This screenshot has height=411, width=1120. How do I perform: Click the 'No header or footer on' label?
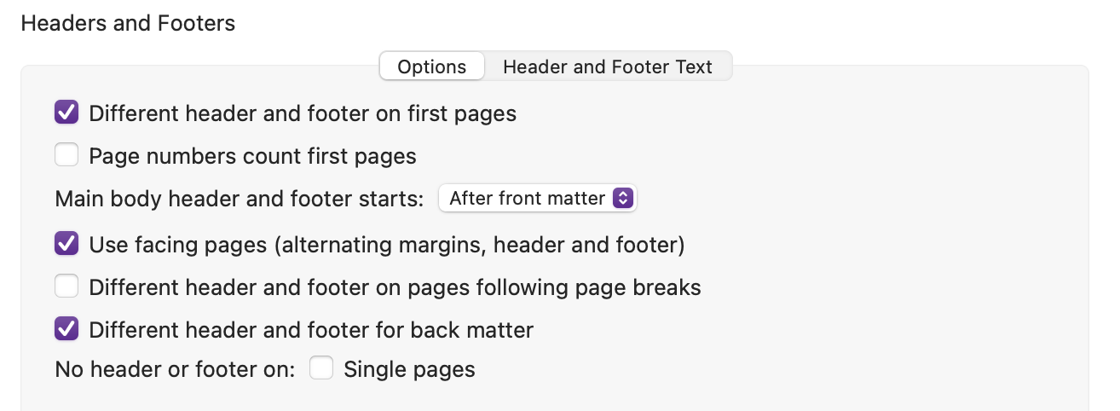pos(175,370)
